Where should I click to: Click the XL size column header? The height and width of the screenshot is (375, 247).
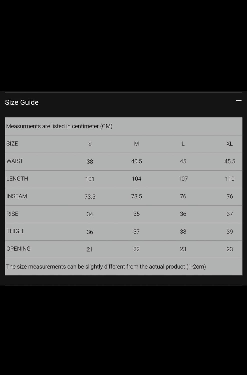pos(229,144)
